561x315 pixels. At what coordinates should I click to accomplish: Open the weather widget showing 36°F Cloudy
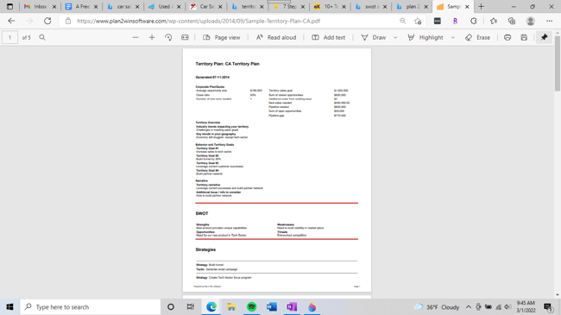[437, 307]
